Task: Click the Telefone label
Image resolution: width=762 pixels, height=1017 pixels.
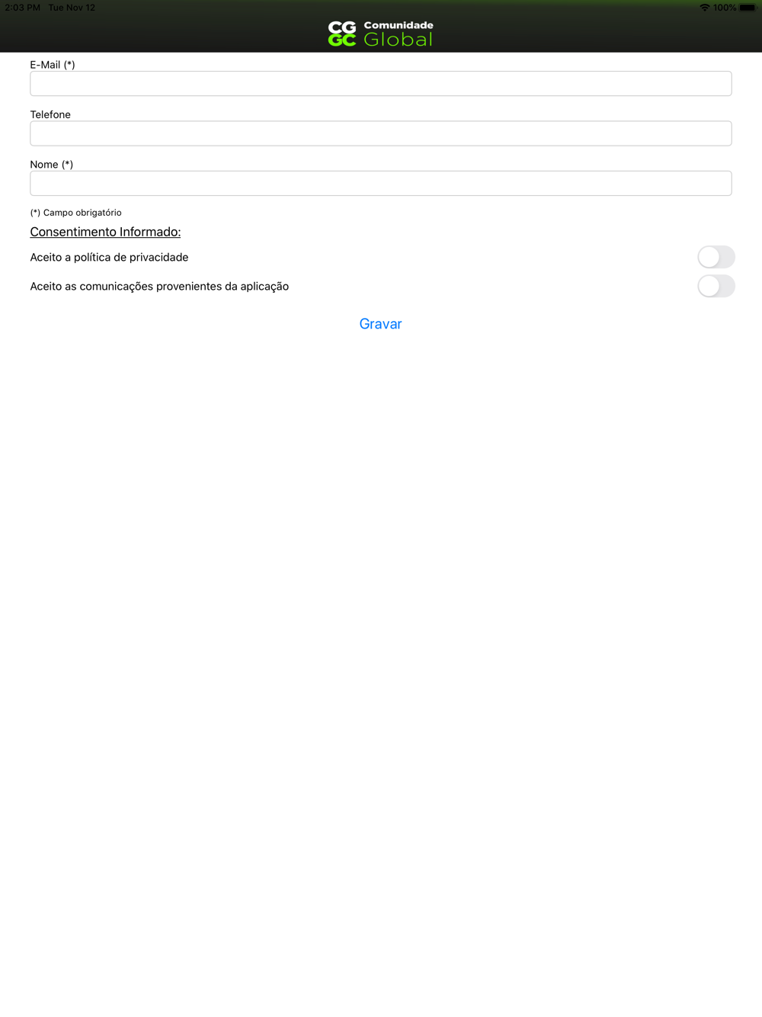Action: tap(50, 114)
